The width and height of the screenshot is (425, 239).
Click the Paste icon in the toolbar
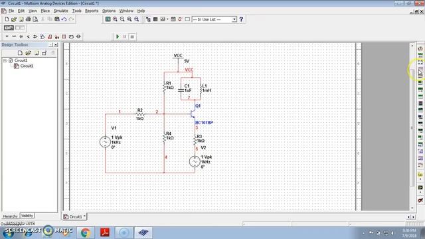(x=57, y=19)
